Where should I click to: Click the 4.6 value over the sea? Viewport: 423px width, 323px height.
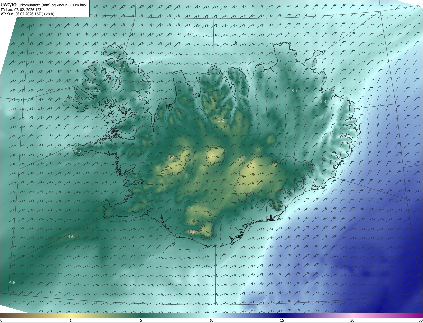point(71,237)
